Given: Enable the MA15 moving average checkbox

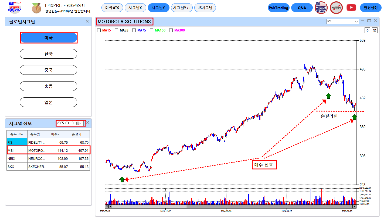Looking at the screenshot, I should [99, 30].
